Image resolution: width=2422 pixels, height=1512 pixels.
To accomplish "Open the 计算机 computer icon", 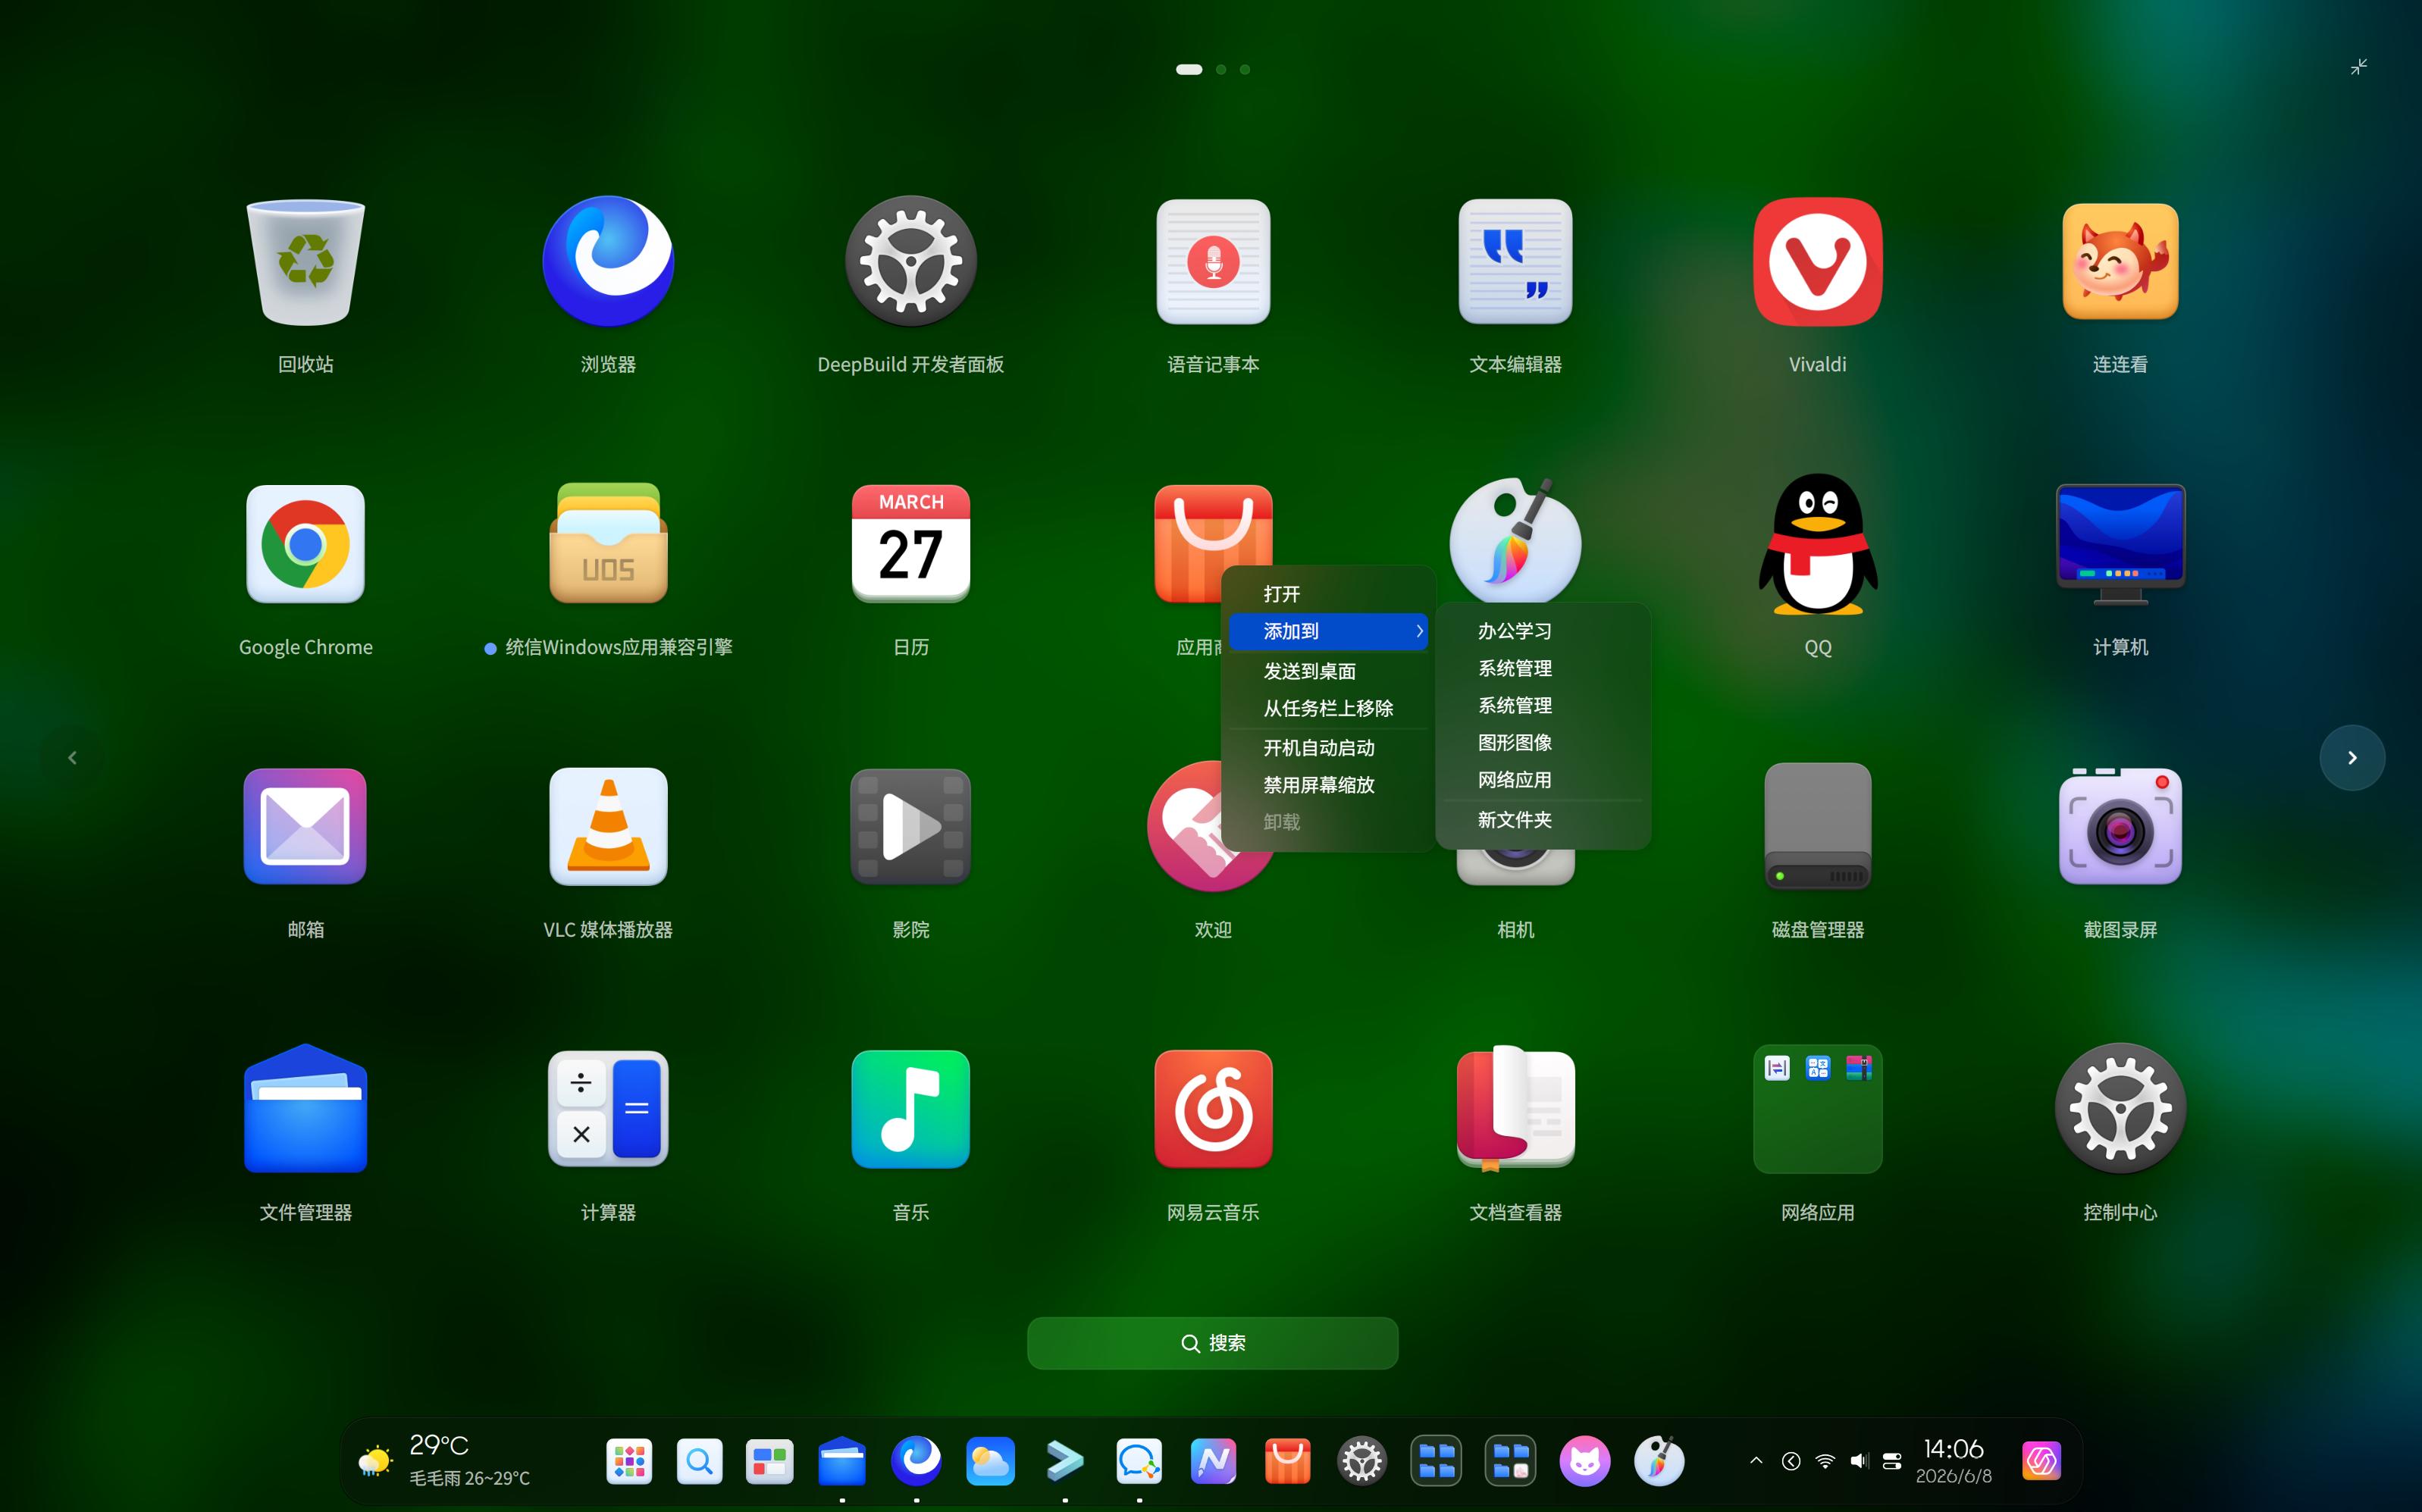I will click(x=2120, y=544).
